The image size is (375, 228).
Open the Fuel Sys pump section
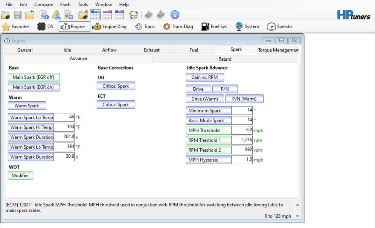[x=214, y=27]
